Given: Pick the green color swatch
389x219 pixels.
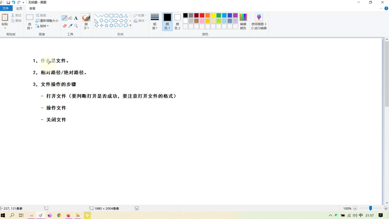Looking at the screenshot, I should pyautogui.click(x=219, y=16).
